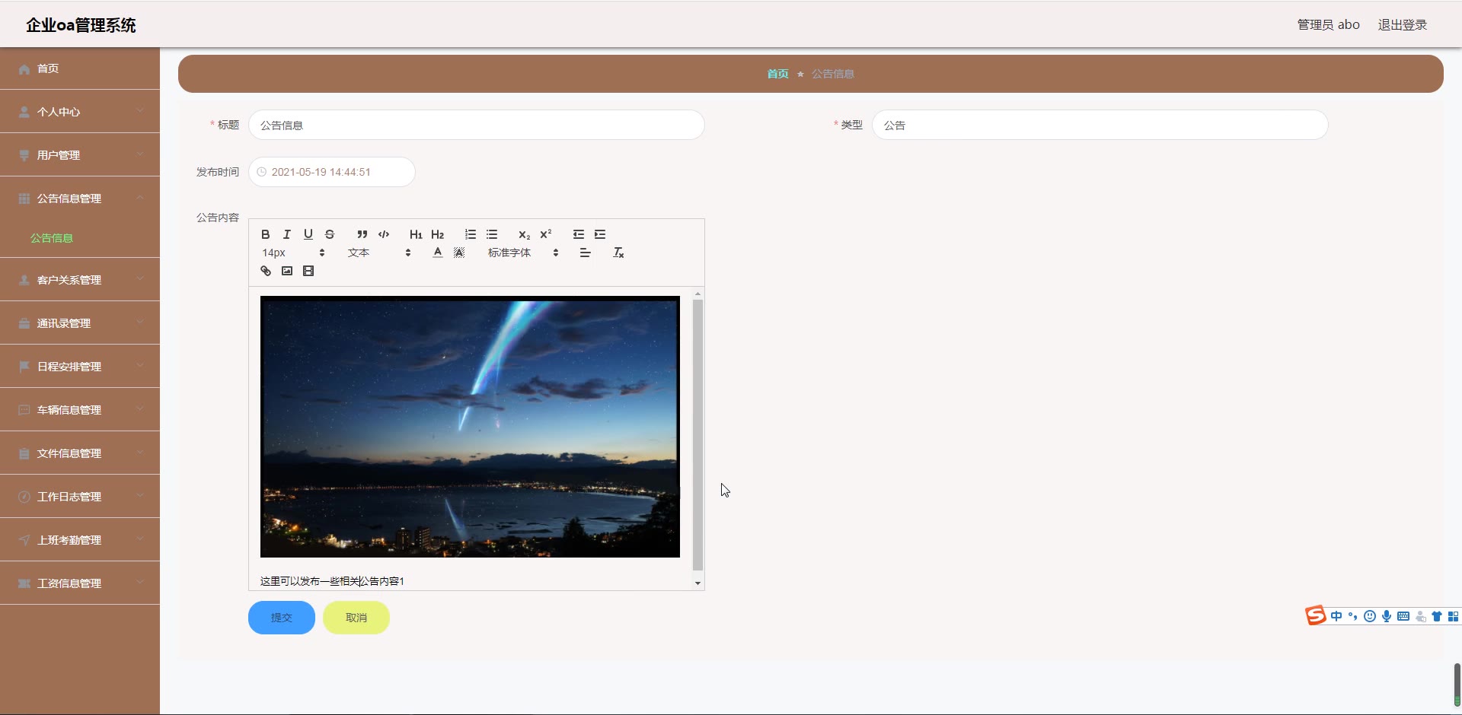The width and height of the screenshot is (1462, 715).
Task: Expand the 日程安排管理 menu
Action: point(80,367)
